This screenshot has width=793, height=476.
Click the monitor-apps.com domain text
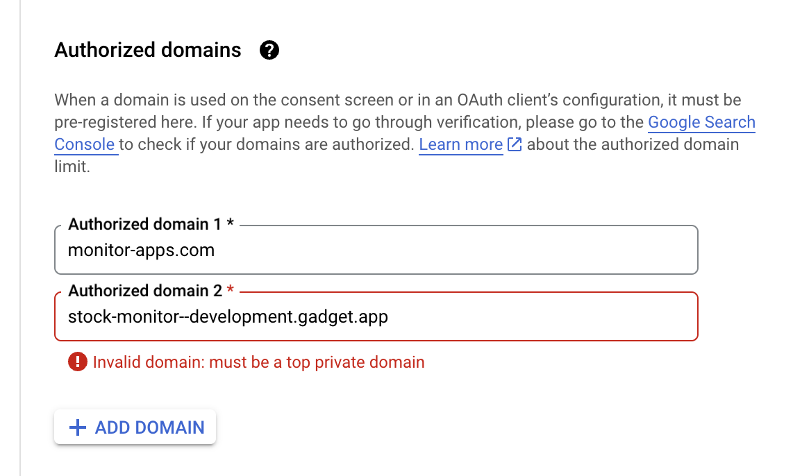(x=141, y=250)
